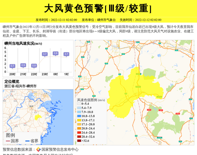Click the 定位概览 heading
197x155 pixels.
pos(12,82)
